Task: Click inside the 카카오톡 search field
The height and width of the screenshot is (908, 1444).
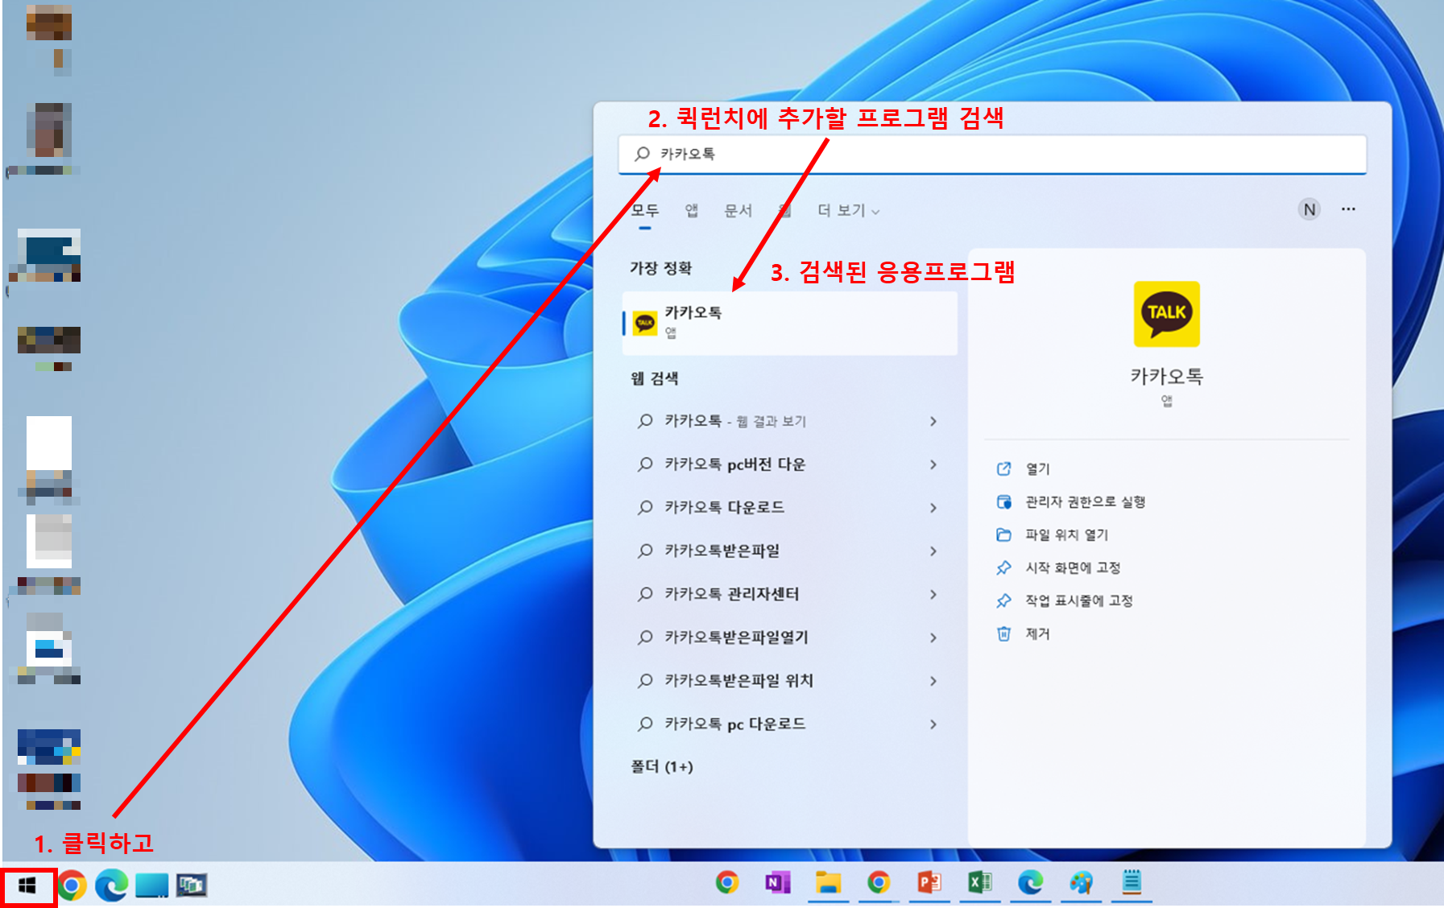Action: (x=992, y=154)
